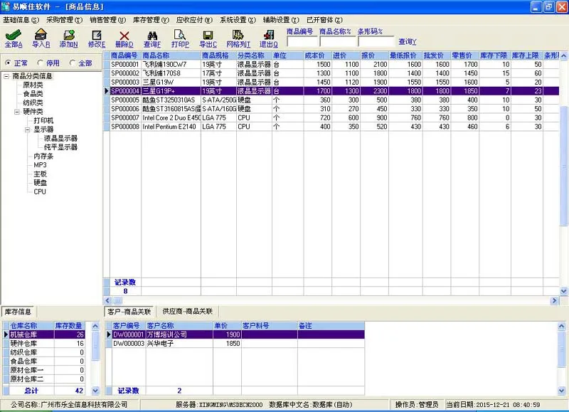Focus the 商品名称% search input field
The image size is (569, 412).
click(337, 41)
